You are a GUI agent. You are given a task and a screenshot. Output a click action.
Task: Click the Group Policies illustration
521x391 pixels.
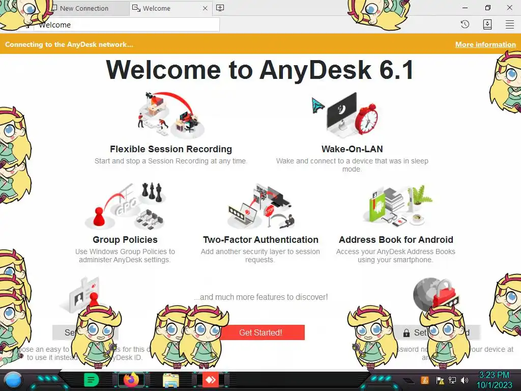click(125, 206)
